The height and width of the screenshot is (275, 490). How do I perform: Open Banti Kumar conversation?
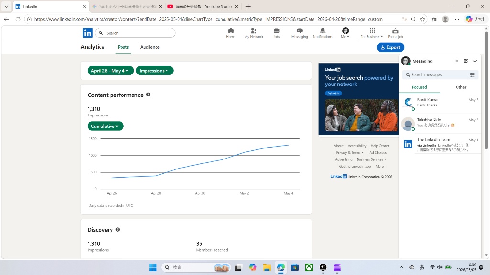[x=440, y=104]
